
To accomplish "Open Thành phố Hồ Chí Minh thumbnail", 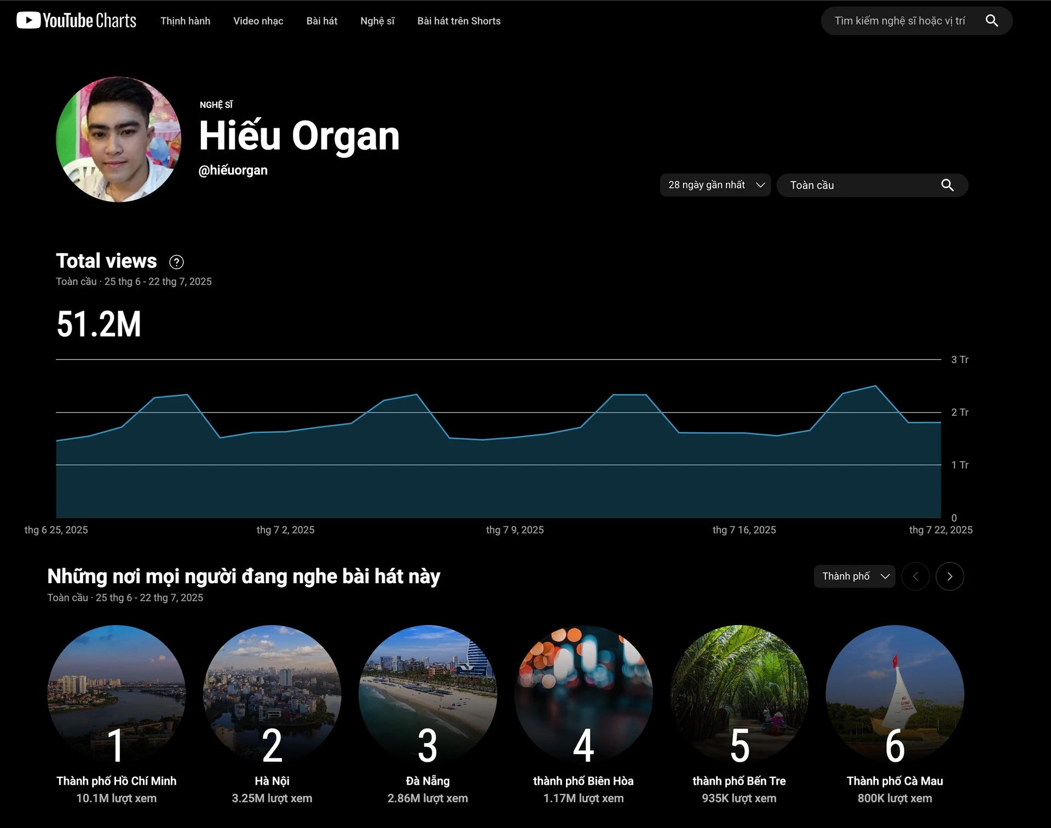I will click(117, 693).
